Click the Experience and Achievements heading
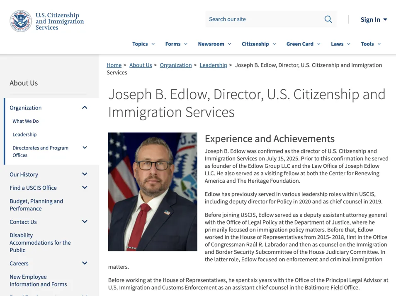 coord(270,138)
